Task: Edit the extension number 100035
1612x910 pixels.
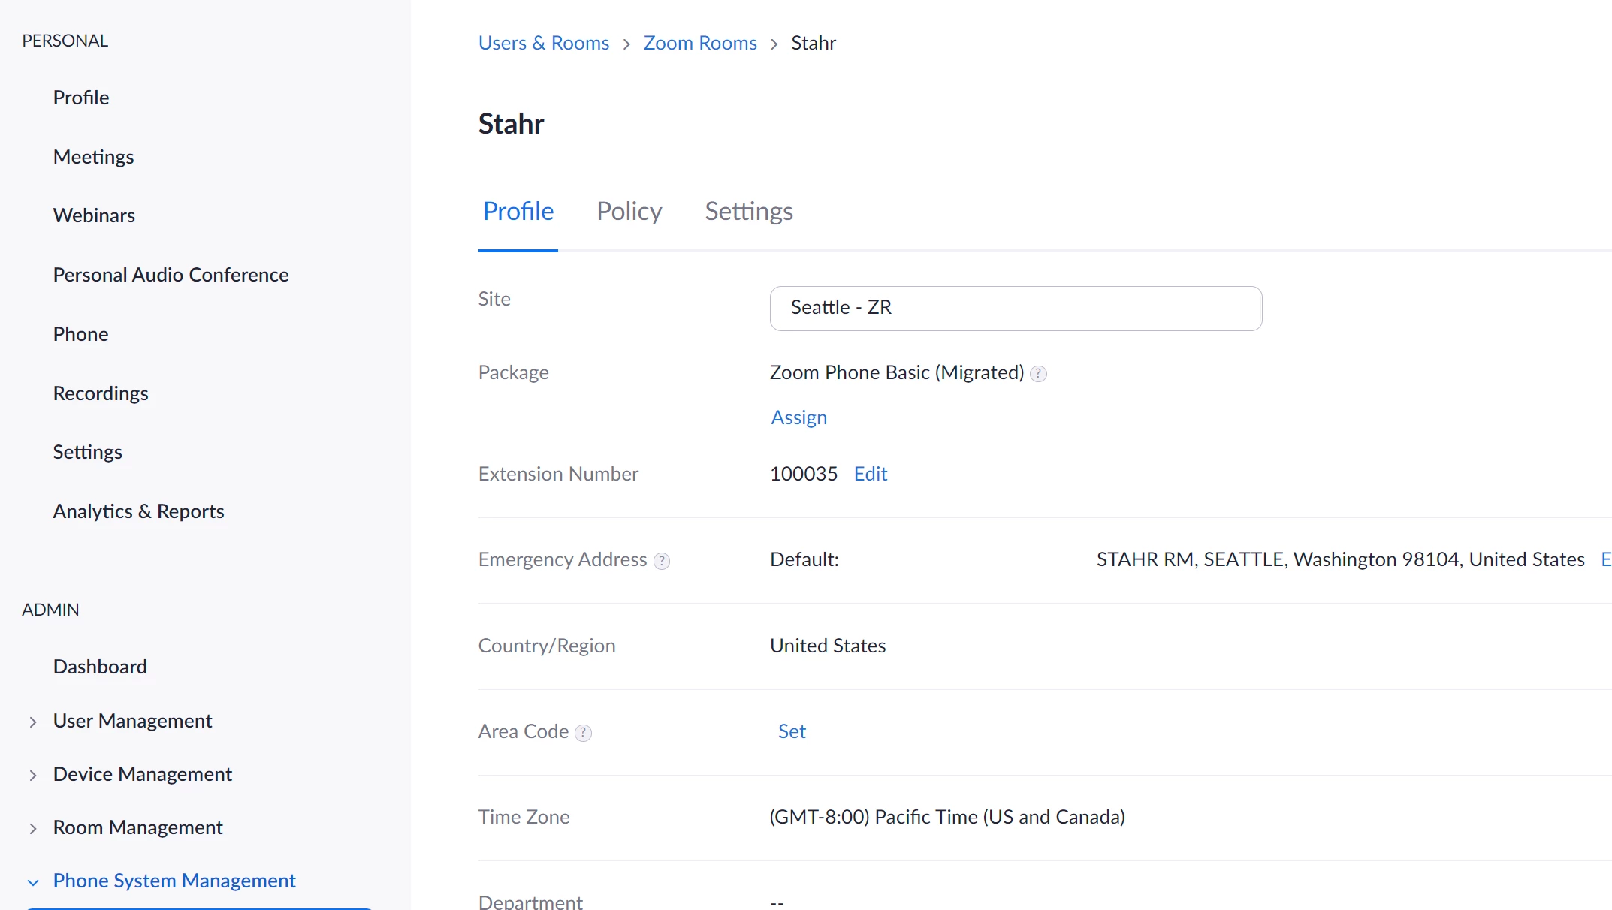Action: (x=870, y=474)
